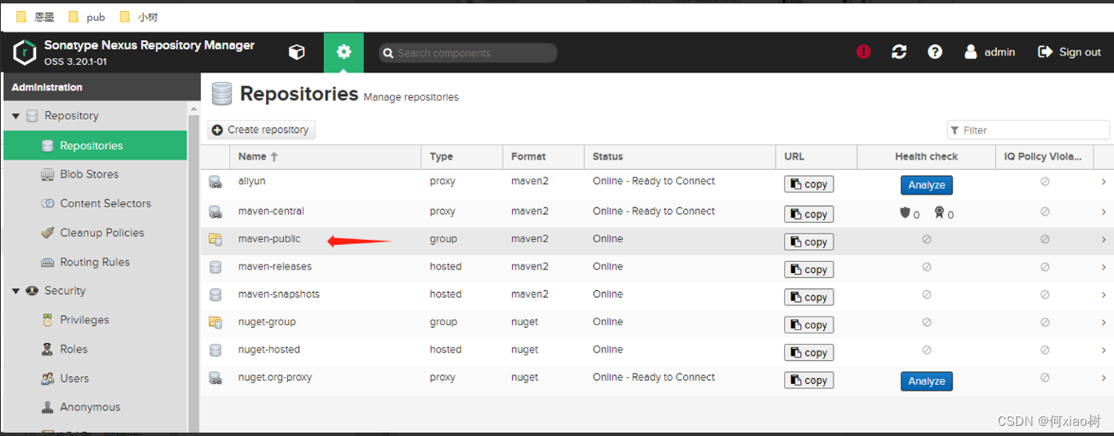Viewport: 1114px width, 436px height.
Task: Click the Anonymous user icon
Action: [x=48, y=407]
